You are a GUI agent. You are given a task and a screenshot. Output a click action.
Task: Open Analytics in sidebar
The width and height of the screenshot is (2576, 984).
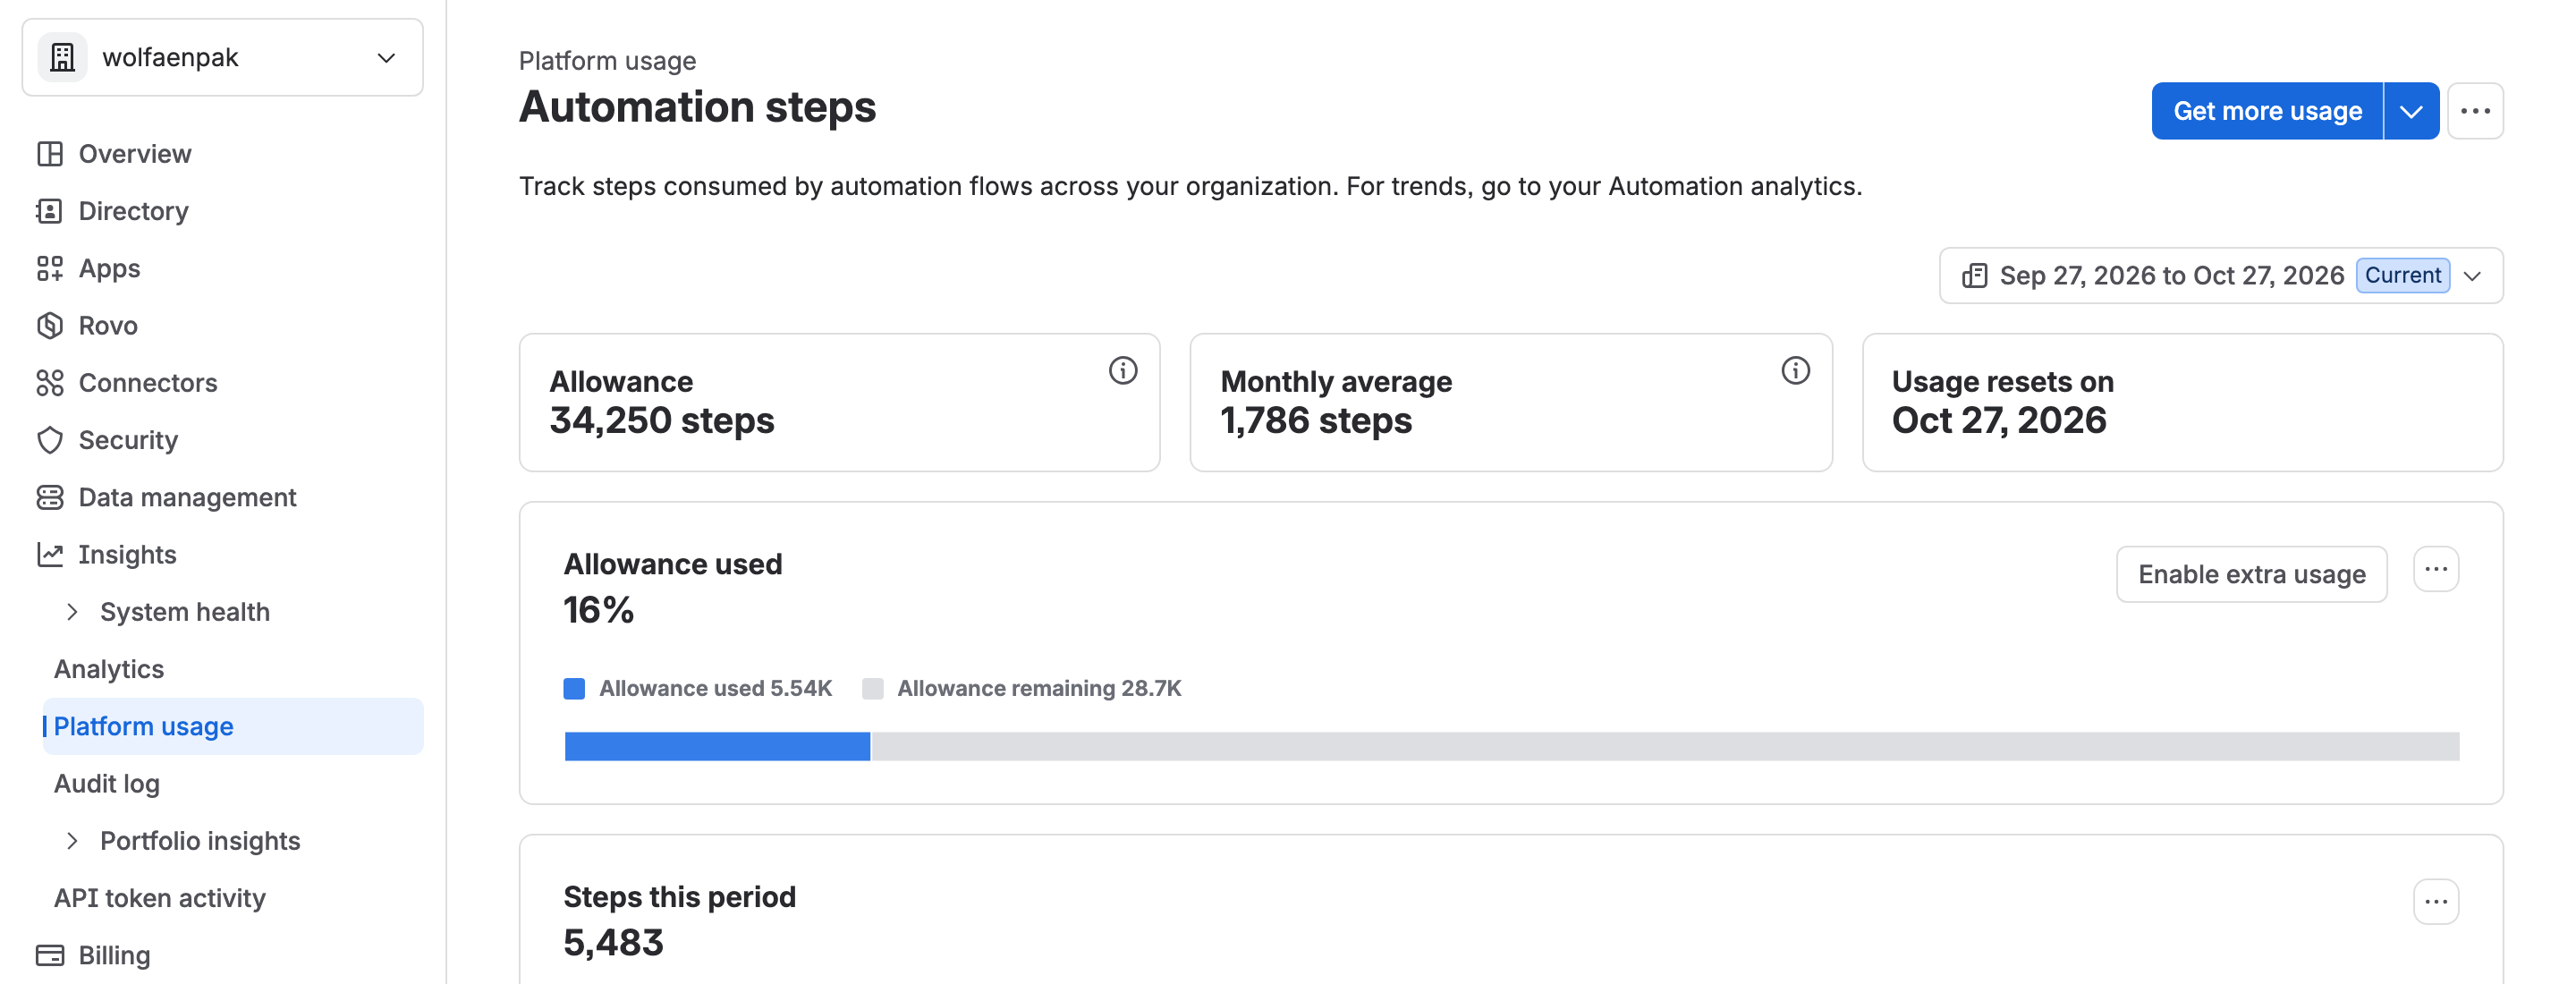109,669
